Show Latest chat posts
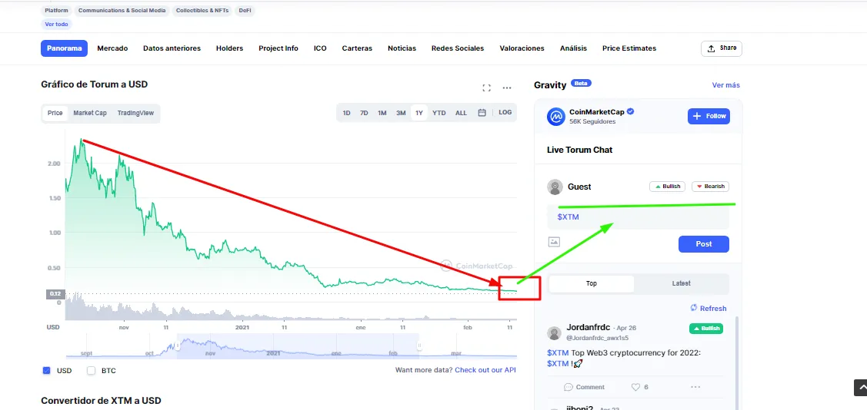867x410 pixels. click(x=682, y=283)
